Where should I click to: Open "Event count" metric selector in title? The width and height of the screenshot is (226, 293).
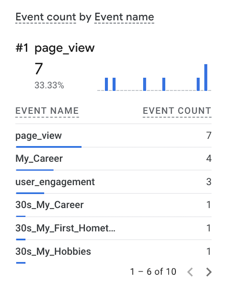click(x=46, y=17)
